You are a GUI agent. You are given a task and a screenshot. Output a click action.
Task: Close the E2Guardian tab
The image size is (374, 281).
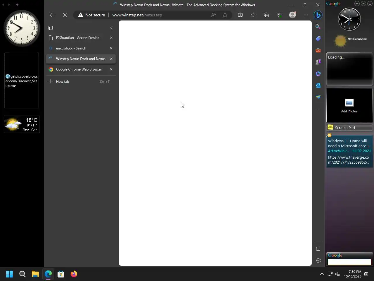[111, 38]
